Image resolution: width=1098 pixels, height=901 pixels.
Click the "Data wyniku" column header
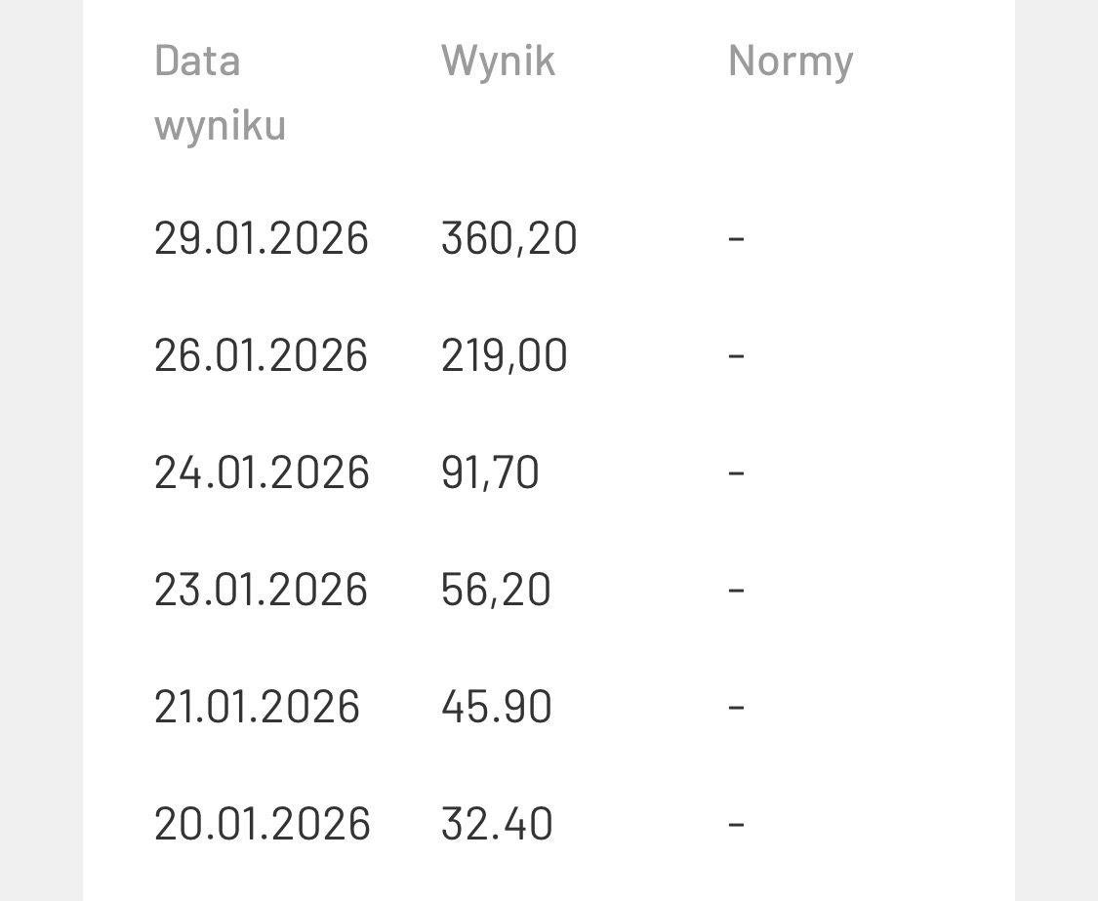point(220,92)
